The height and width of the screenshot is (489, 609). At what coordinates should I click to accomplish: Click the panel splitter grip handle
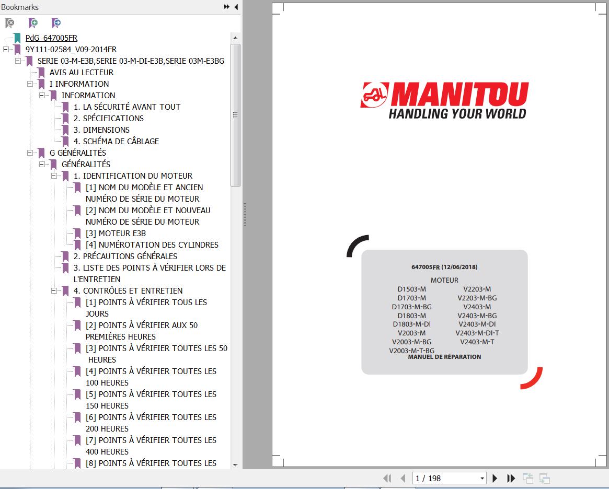coord(245,214)
